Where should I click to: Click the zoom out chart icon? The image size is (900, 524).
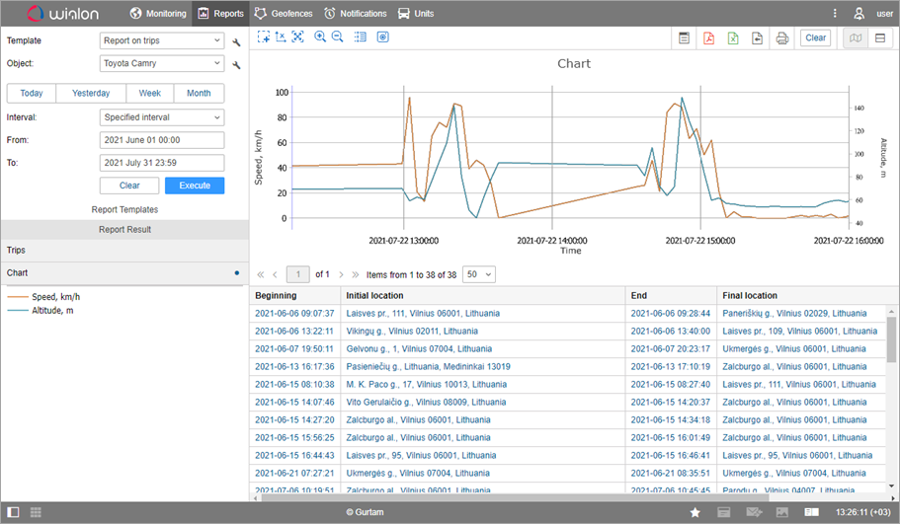click(x=338, y=37)
